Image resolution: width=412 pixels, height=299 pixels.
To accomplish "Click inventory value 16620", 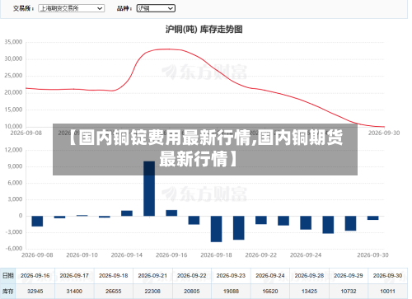I will (x=270, y=292).
